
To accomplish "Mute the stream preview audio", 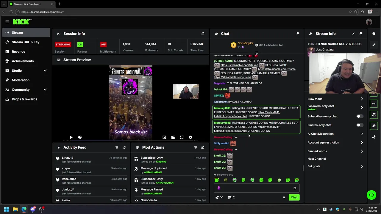I will point(80,137).
